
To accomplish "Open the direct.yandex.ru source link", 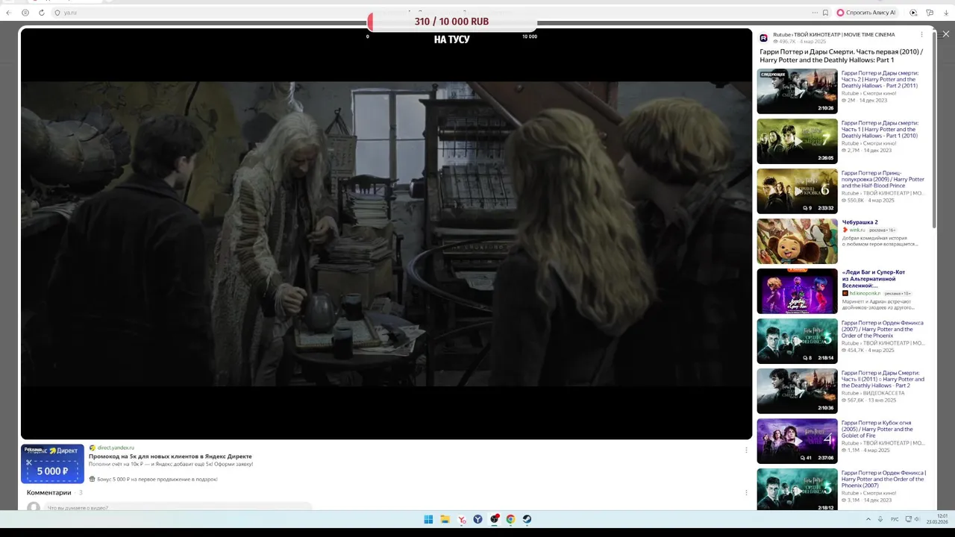I will (116, 447).
